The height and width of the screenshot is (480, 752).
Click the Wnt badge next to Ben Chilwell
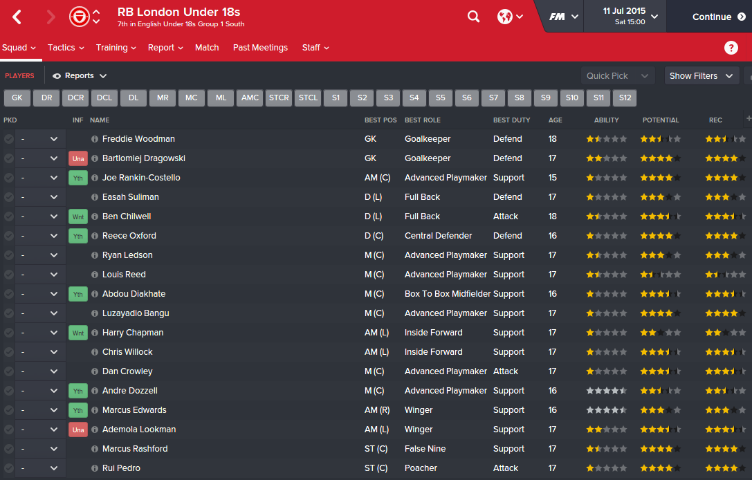(78, 216)
